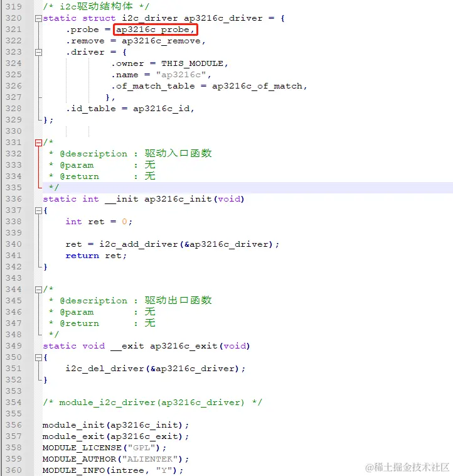Click line number 336 in the margin
Screen dimensions: 453x476
tap(14, 199)
